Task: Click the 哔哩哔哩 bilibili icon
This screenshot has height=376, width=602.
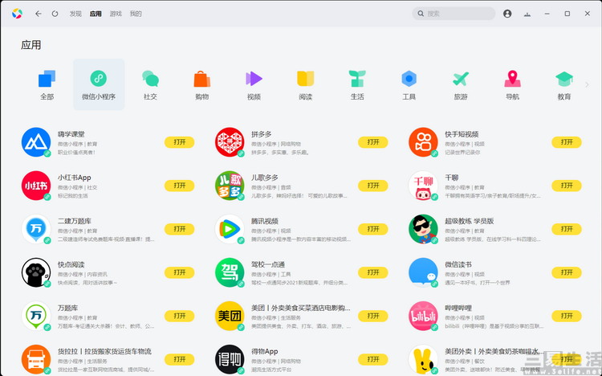Action: (x=423, y=316)
